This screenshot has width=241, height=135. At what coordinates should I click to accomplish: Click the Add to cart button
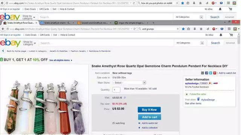click(x=149, y=117)
